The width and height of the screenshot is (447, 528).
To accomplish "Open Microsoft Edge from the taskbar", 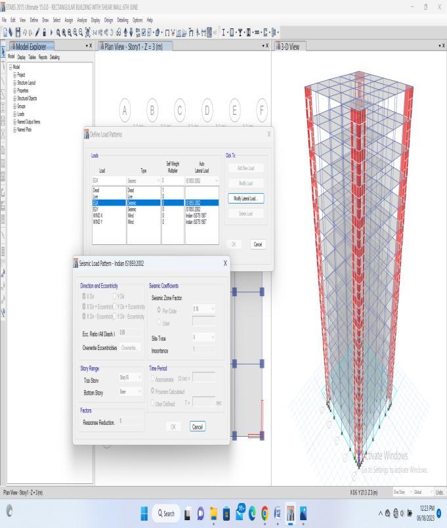I will click(x=252, y=513).
